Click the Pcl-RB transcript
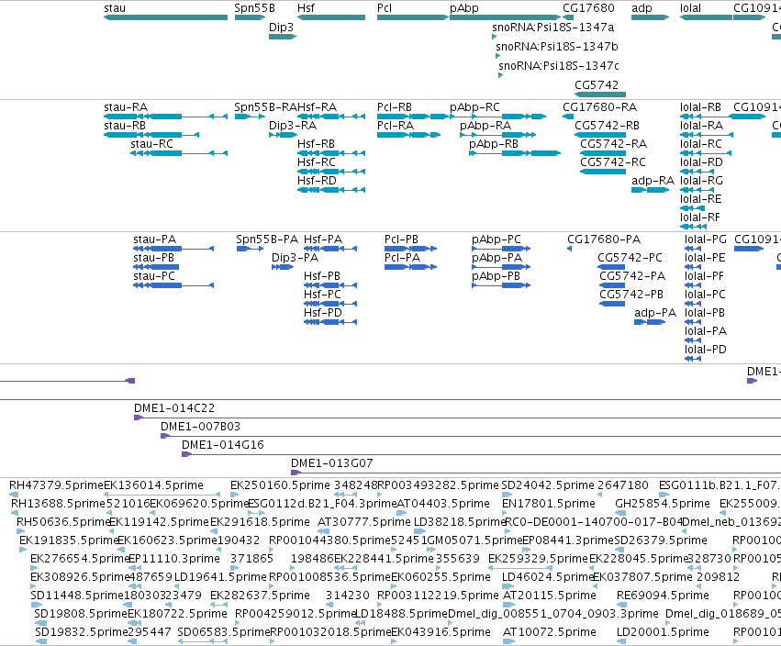 coord(413,117)
